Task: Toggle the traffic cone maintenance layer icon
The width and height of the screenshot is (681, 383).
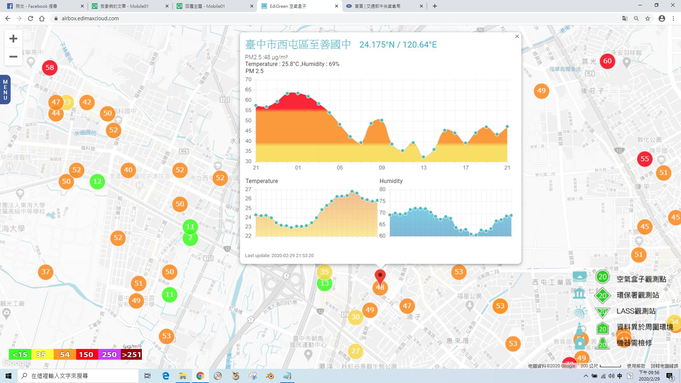Action: pyautogui.click(x=579, y=328)
